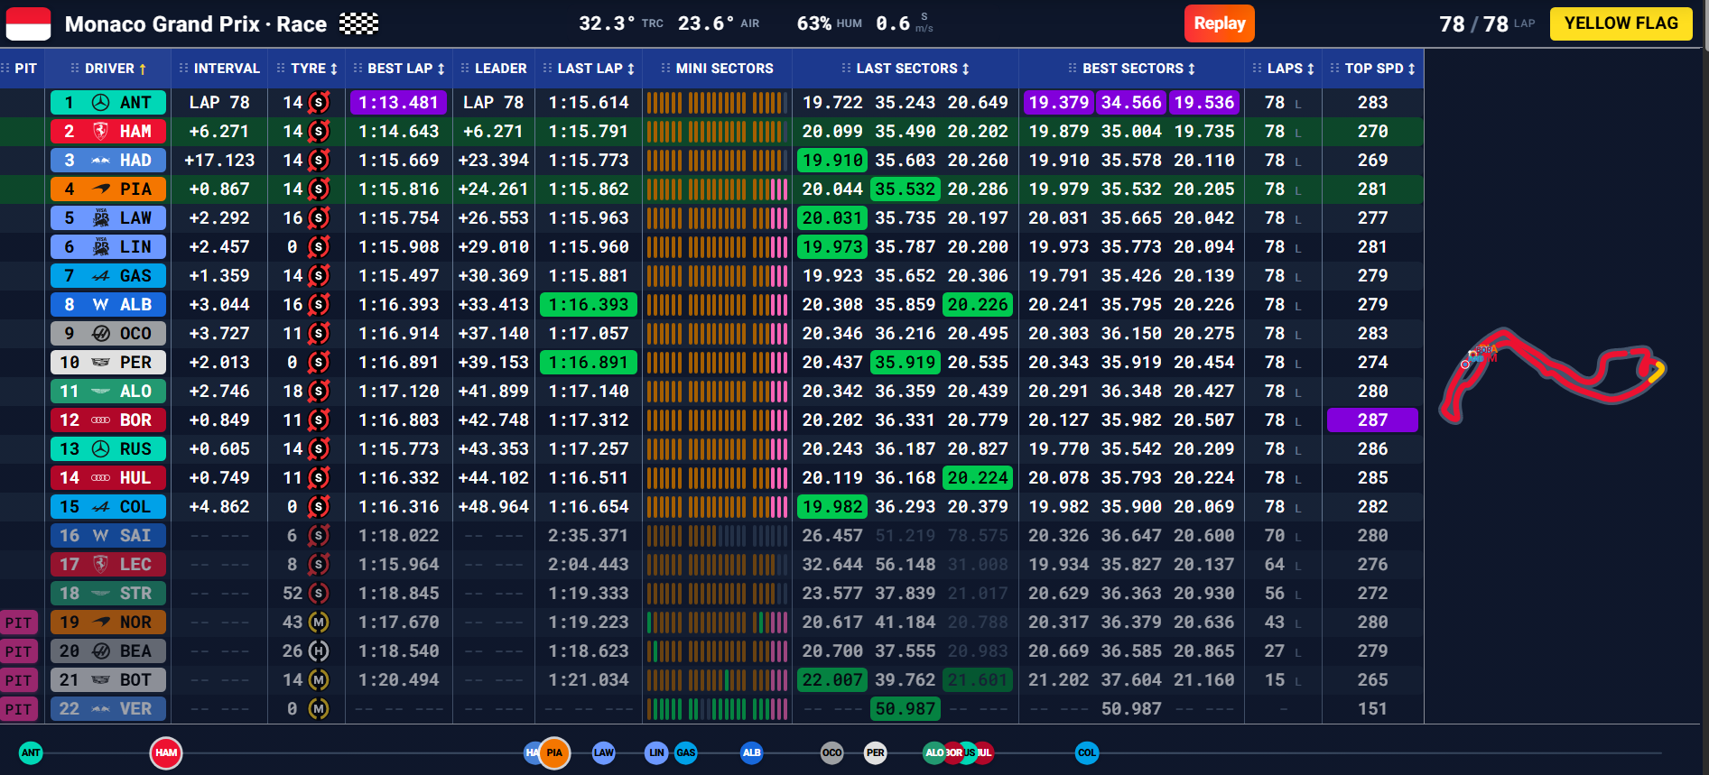Screen dimensions: 1709x775
Task: Click the Monaco flag icon
Action: click(28, 23)
